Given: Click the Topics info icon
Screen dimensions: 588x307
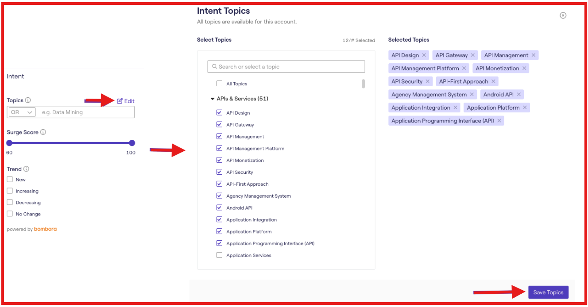Looking at the screenshot, I should [28, 100].
